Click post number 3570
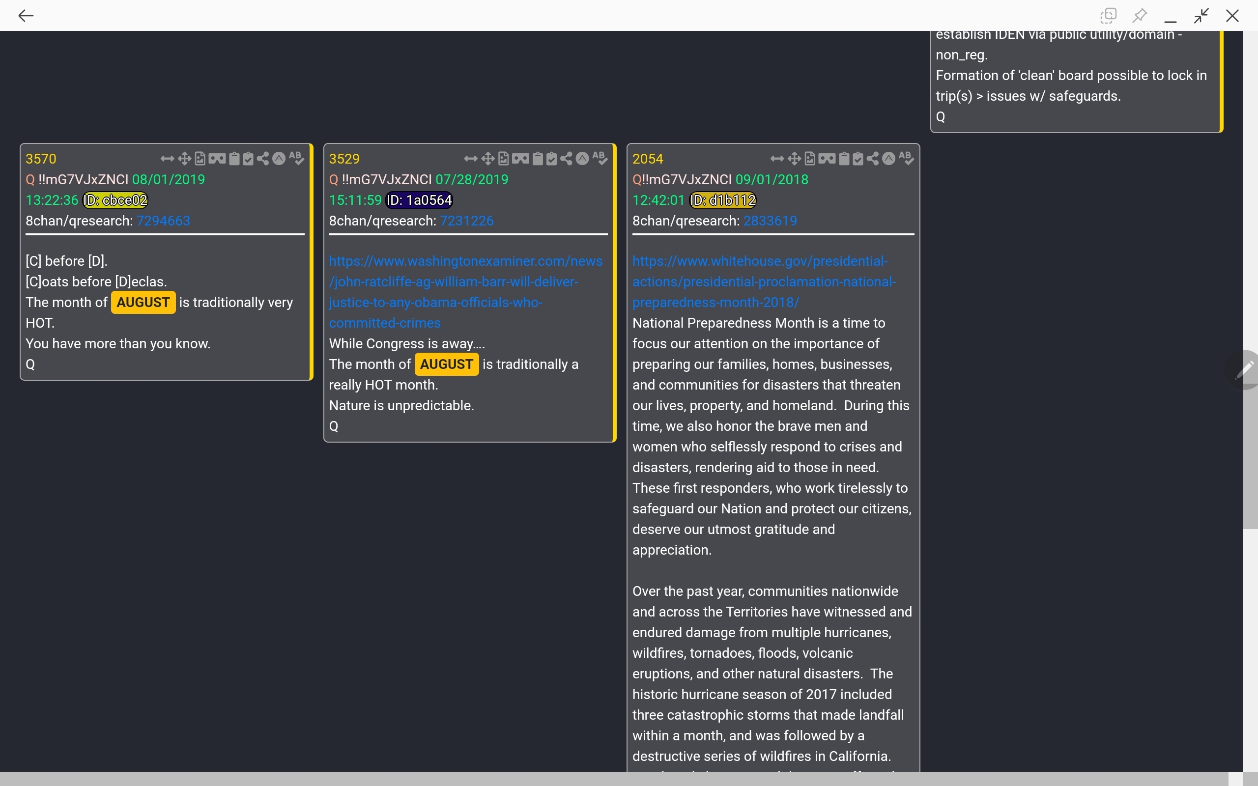 [x=41, y=159]
